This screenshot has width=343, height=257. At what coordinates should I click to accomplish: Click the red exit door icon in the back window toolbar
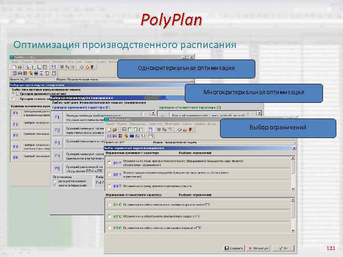coord(92,67)
